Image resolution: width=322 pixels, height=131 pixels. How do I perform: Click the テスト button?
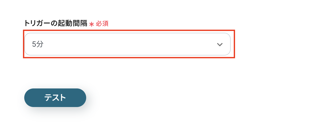coord(55,98)
